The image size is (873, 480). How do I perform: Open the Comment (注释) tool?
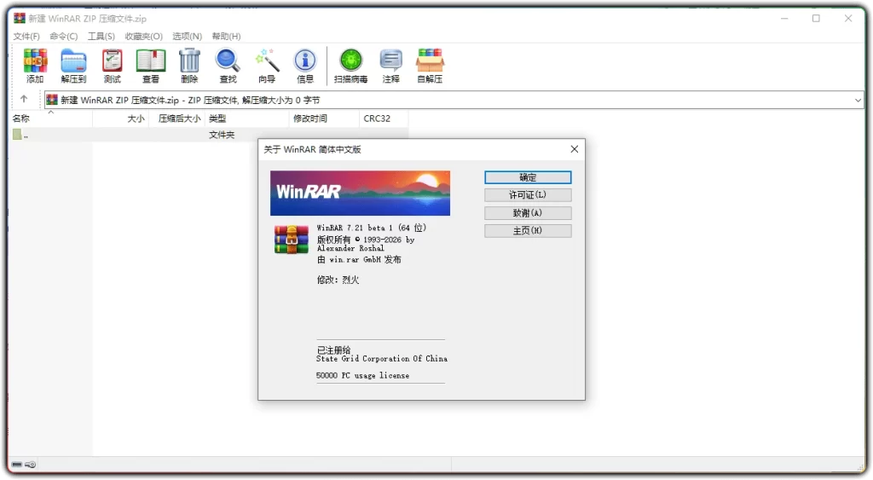[x=390, y=66]
